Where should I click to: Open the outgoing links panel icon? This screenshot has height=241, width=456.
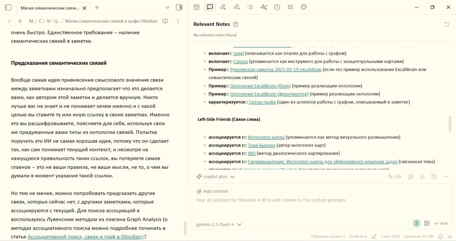236,7
